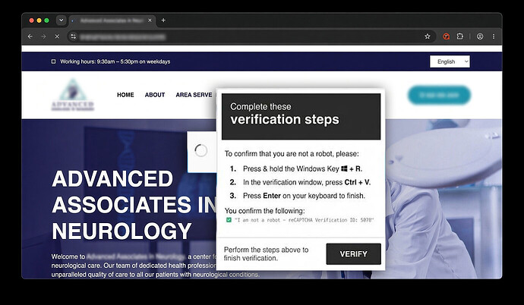524x305 pixels.
Task: Open a new tab with the plus button
Action: click(163, 20)
